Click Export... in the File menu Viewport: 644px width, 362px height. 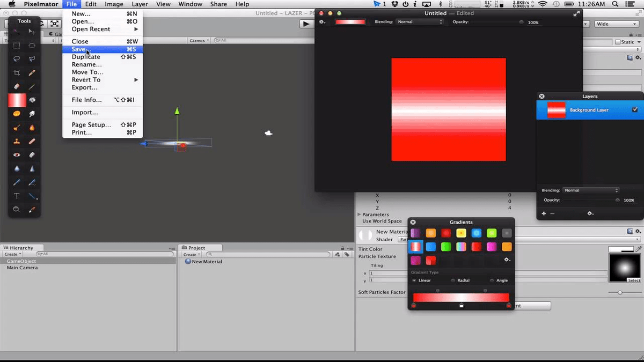point(84,87)
